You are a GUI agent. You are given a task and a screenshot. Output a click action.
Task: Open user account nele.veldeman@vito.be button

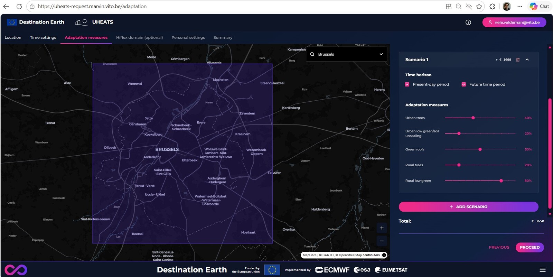click(514, 22)
